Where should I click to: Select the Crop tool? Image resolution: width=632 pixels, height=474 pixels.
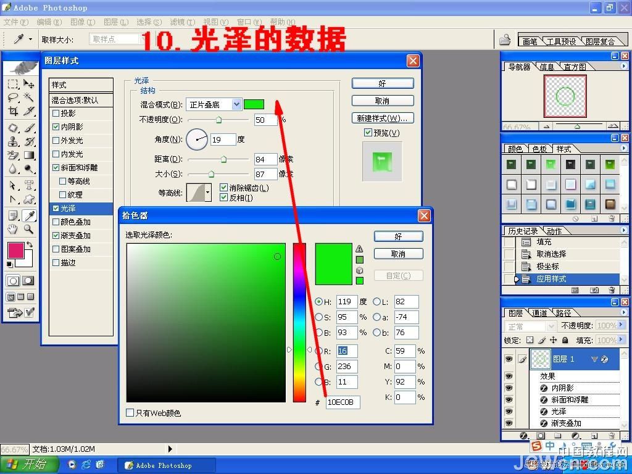tap(13, 111)
